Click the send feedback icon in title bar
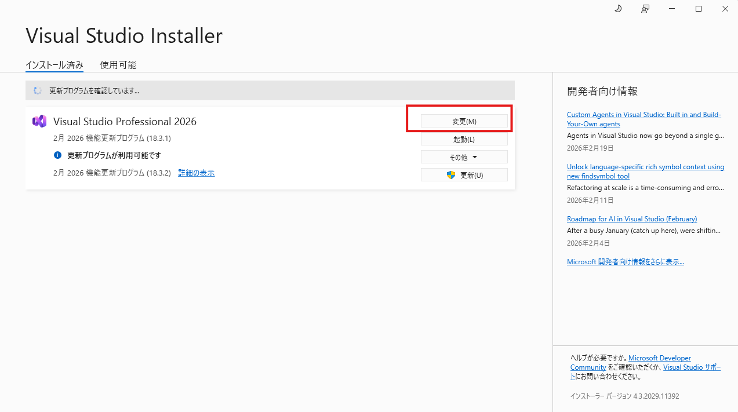Screen dimensions: 738x412 [x=645, y=9]
